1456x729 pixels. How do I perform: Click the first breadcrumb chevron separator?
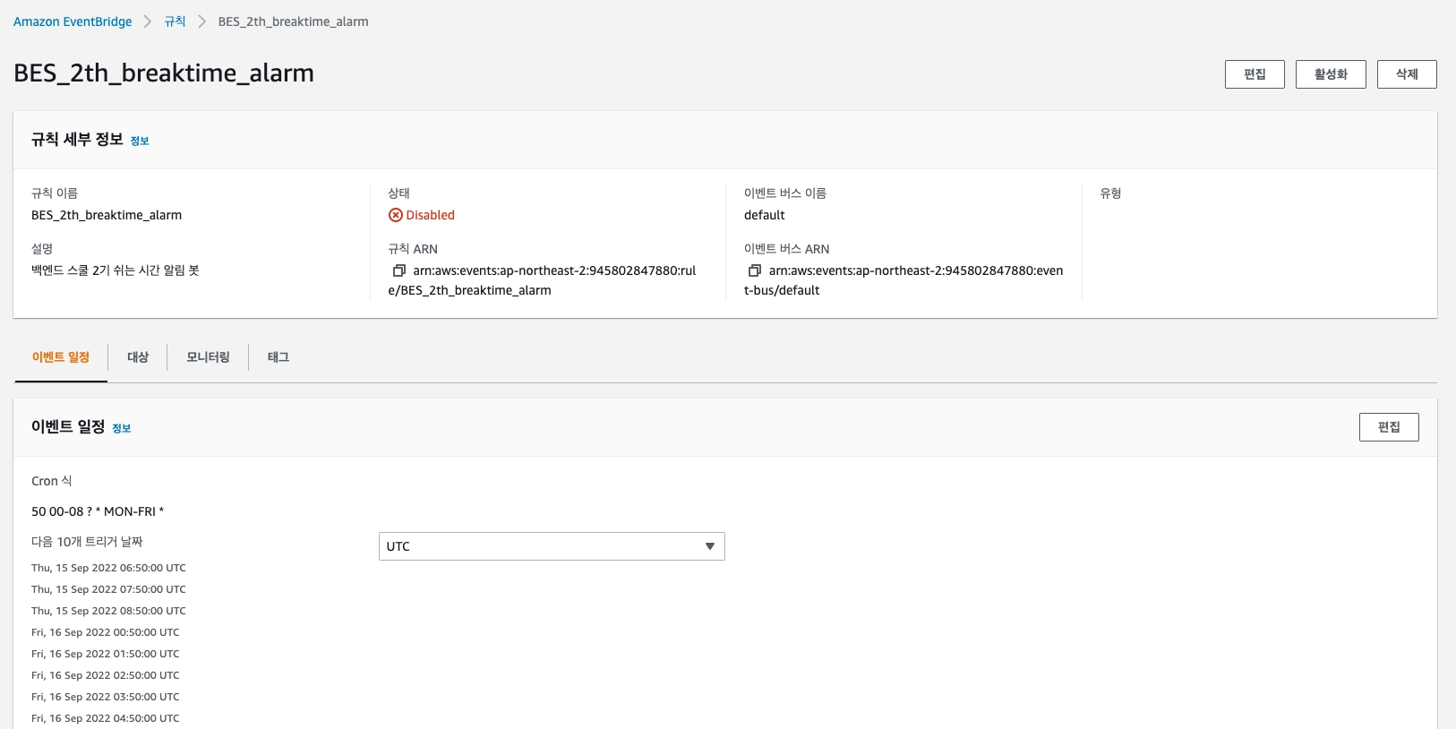[x=148, y=21]
